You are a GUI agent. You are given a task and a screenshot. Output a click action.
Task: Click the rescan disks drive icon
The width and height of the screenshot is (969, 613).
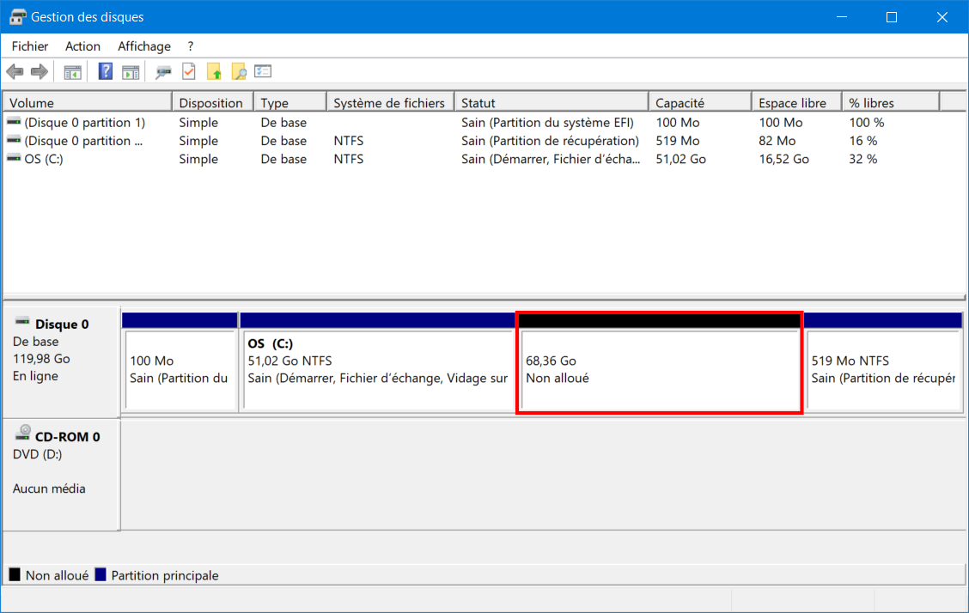click(x=163, y=72)
